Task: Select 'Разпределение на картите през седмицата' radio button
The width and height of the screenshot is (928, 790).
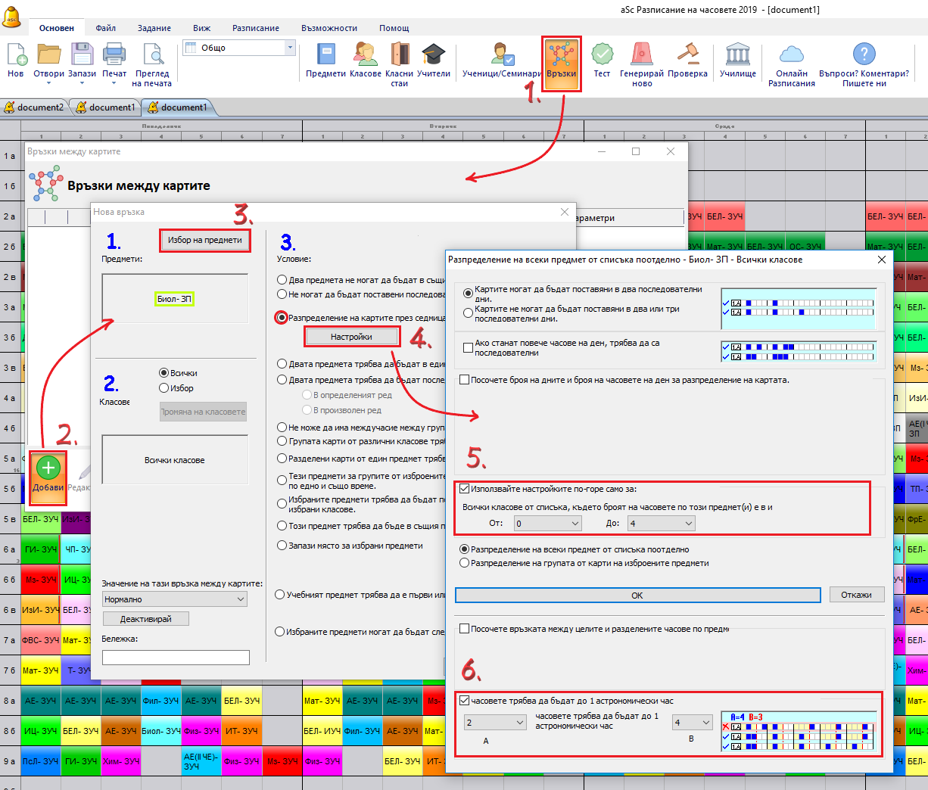Action: click(x=282, y=318)
